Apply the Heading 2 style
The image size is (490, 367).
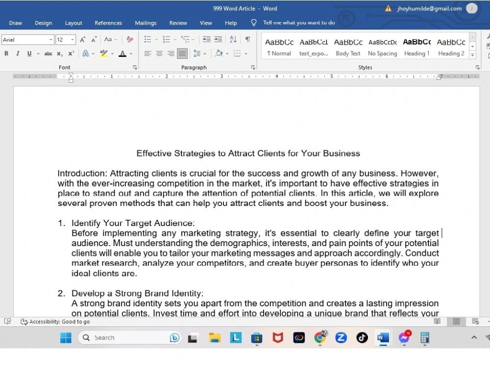pos(451,47)
